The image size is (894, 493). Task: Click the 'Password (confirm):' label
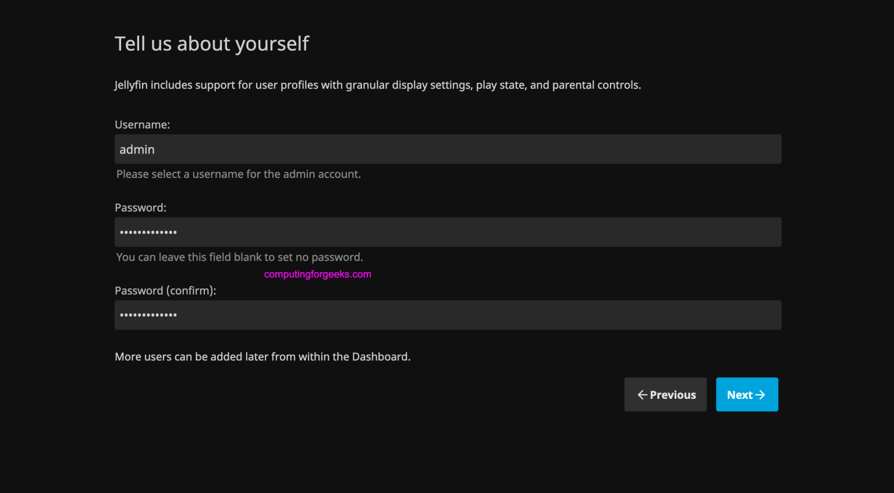pyautogui.click(x=165, y=291)
